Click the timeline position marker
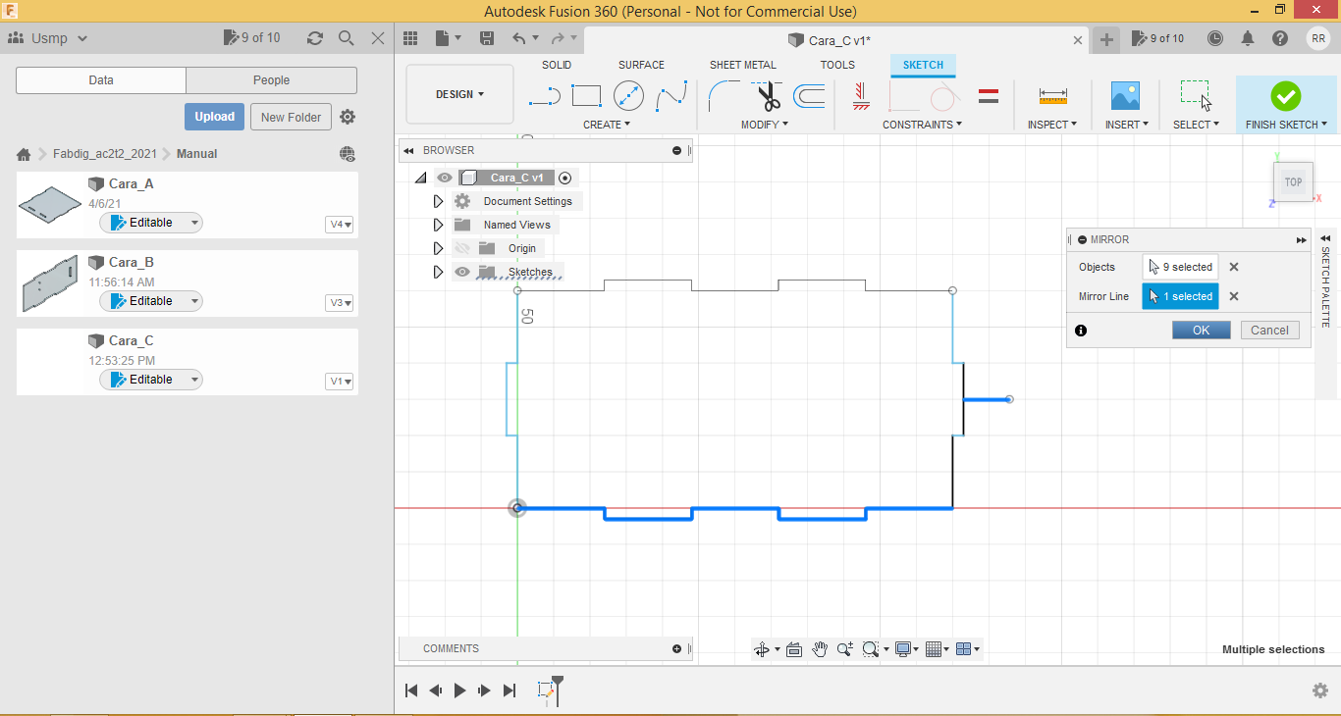This screenshot has height=716, width=1341. tap(558, 689)
